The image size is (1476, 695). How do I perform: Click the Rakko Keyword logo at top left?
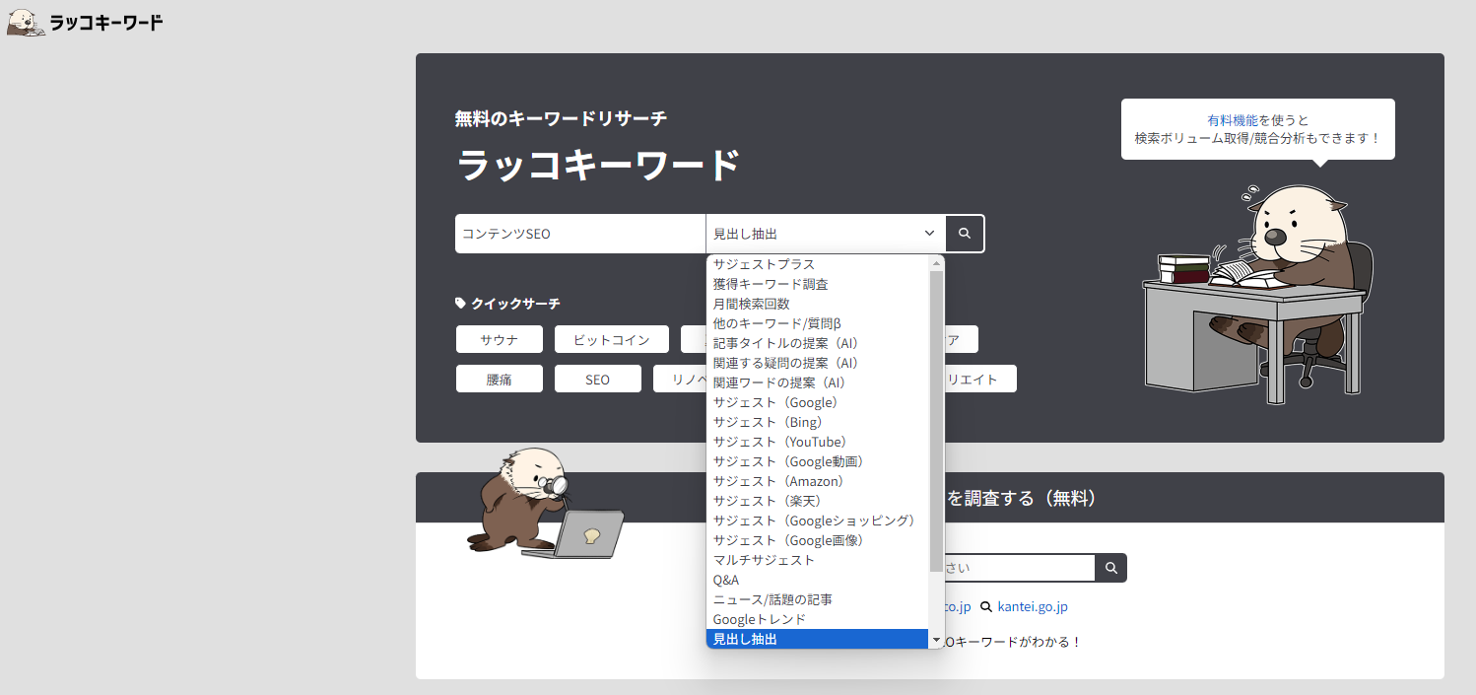pos(85,22)
